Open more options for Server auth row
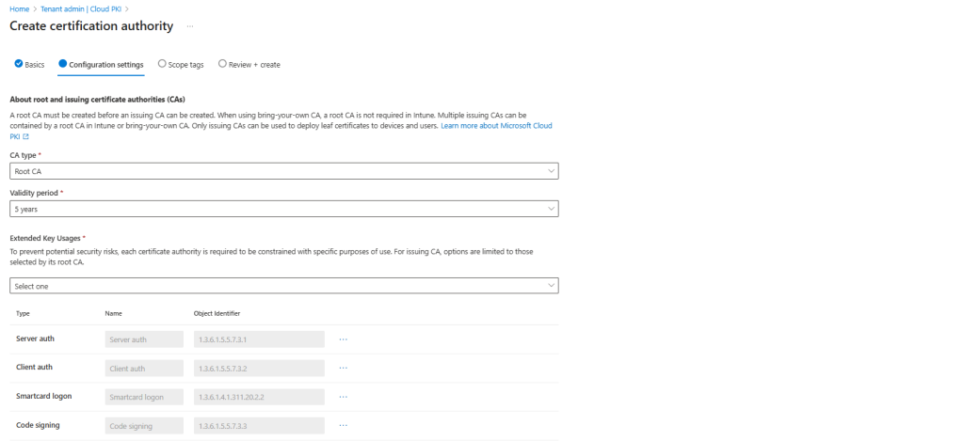The image size is (964, 441). 344,339
